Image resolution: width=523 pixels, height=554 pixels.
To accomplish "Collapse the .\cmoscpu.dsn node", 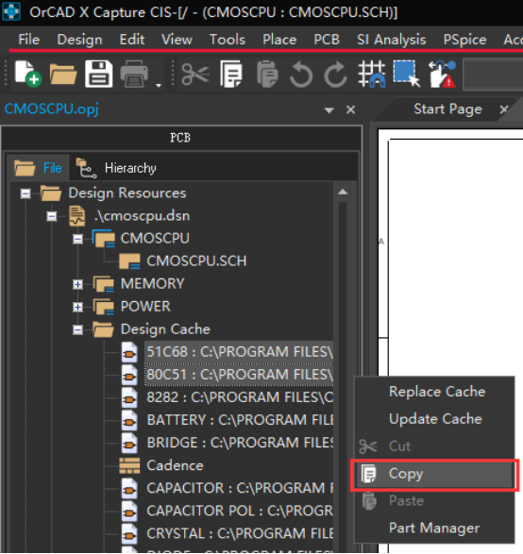I will tap(52, 216).
